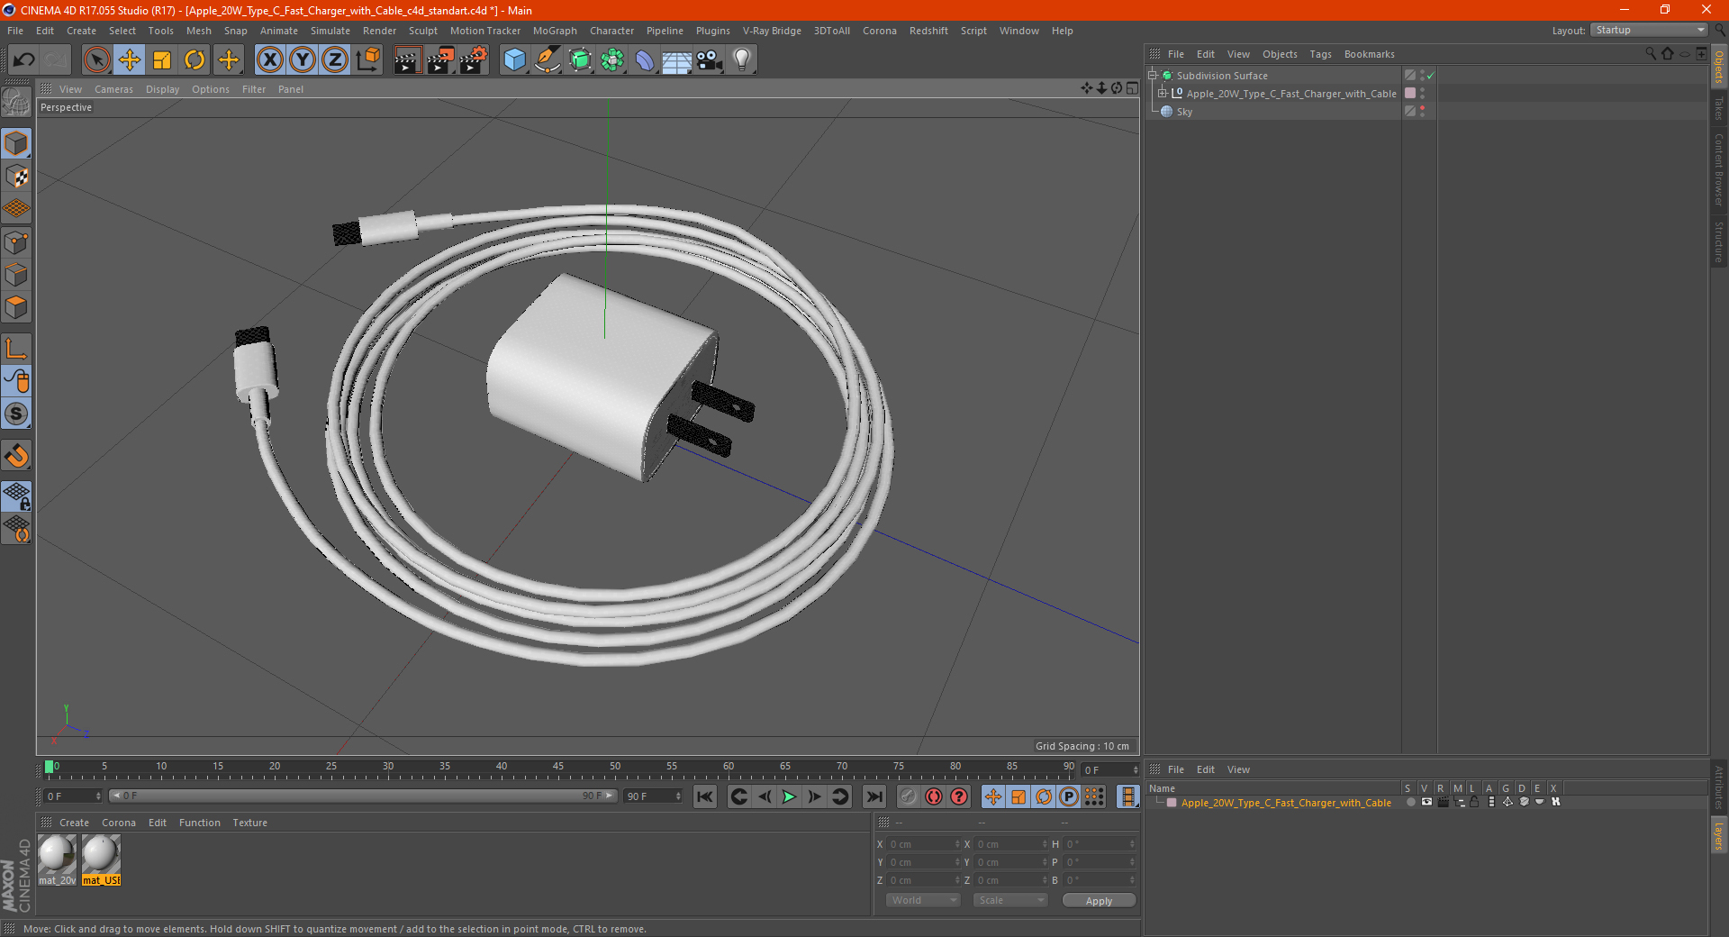
Task: Add a Cube primitive object
Action: (515, 60)
